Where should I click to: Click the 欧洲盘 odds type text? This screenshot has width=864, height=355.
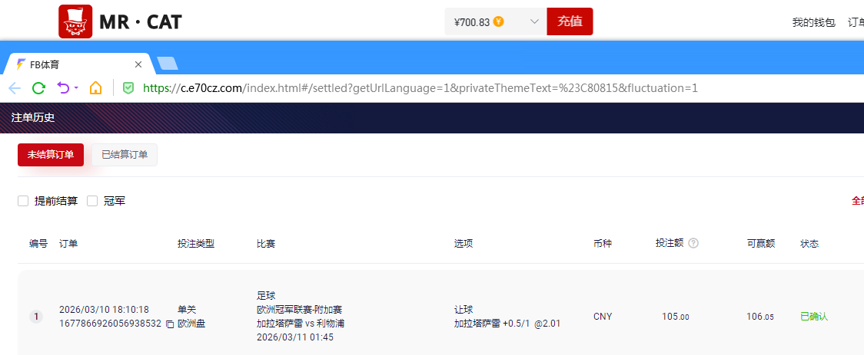[191, 324]
